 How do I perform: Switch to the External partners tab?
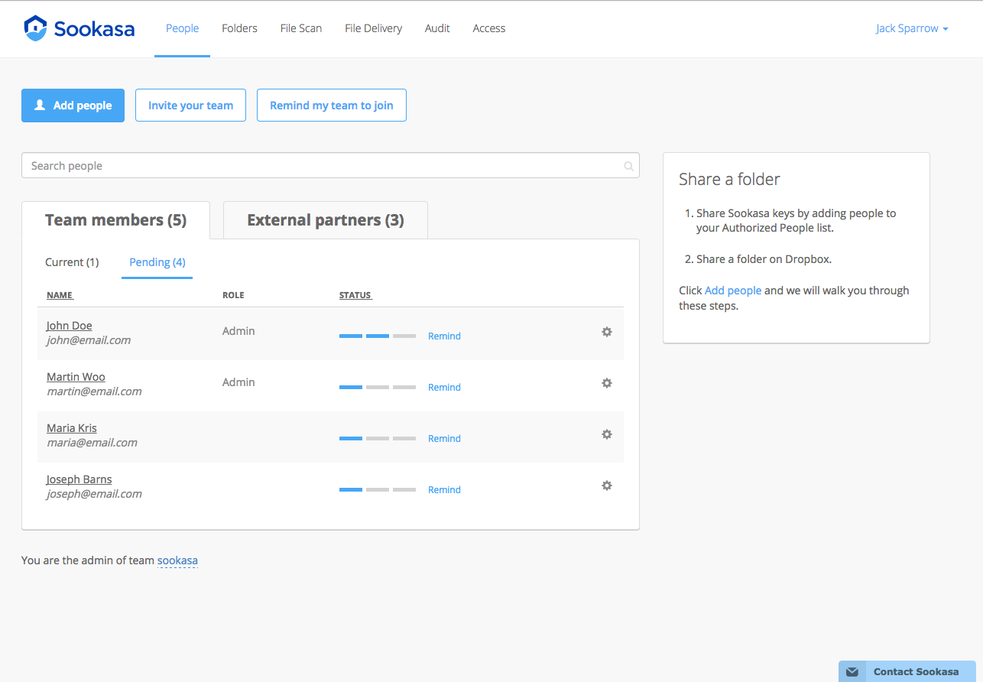(325, 220)
